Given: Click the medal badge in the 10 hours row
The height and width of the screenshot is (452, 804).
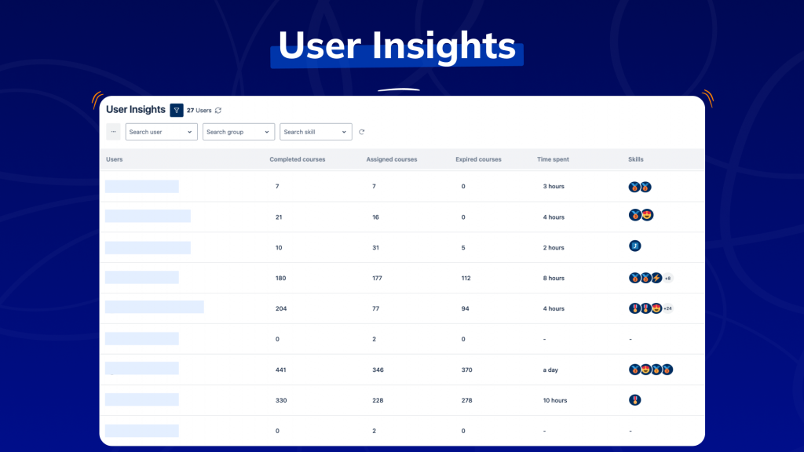Looking at the screenshot, I should click(635, 400).
